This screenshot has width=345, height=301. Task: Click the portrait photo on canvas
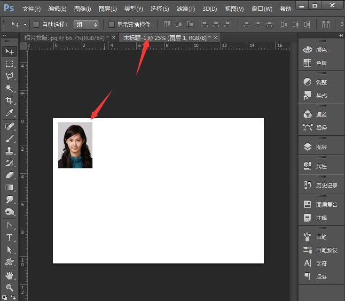pos(75,145)
